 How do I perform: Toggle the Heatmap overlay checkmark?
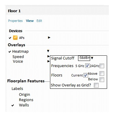(x=10, y=52)
